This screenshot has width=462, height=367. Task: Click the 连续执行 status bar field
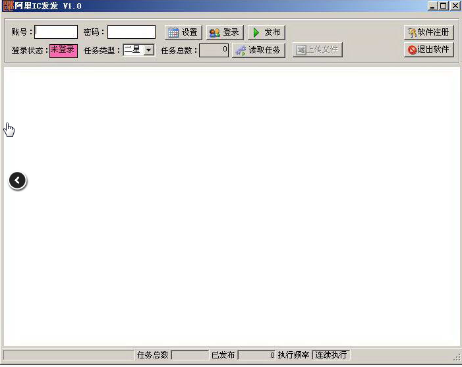coord(331,355)
